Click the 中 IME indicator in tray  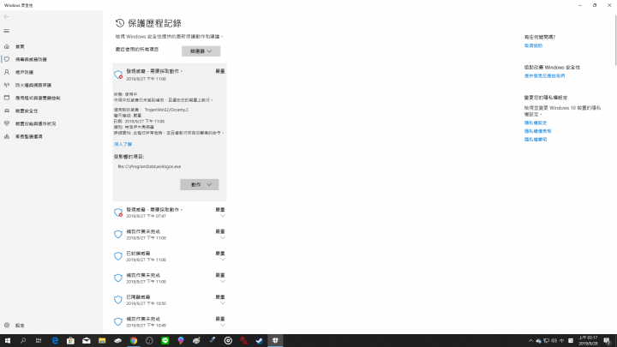pyautogui.click(x=562, y=341)
